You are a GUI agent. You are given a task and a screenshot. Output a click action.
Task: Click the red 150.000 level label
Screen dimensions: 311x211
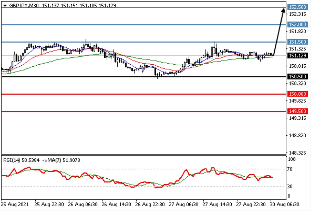click(x=298, y=94)
